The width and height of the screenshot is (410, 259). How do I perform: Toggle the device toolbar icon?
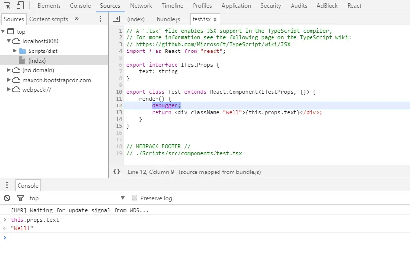tap(20, 6)
